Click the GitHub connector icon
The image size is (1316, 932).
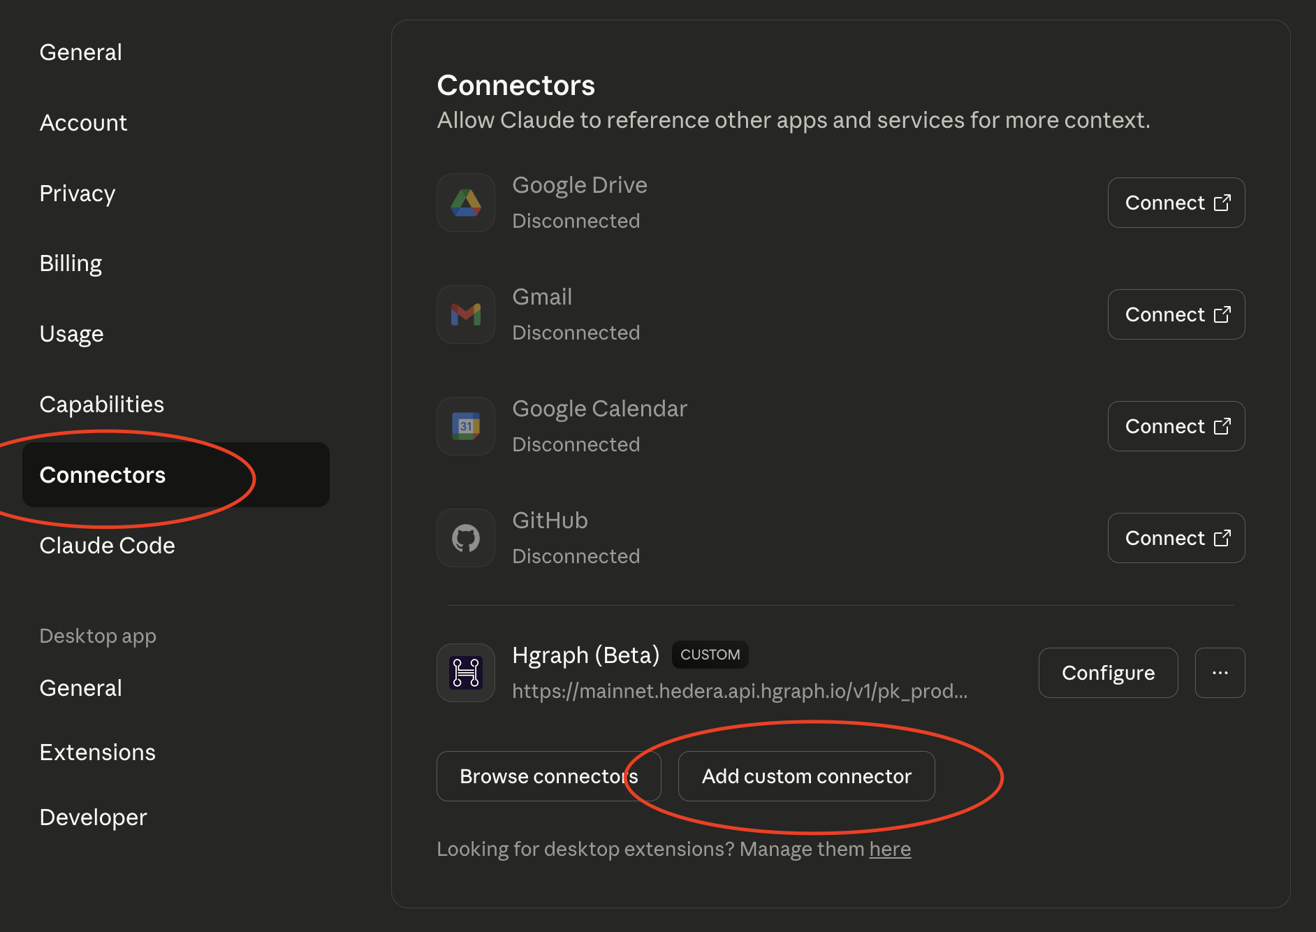(x=465, y=538)
